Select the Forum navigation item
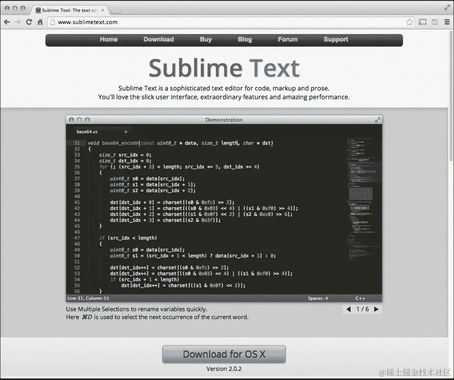Viewport: 454px width, 380px height. tap(287, 40)
